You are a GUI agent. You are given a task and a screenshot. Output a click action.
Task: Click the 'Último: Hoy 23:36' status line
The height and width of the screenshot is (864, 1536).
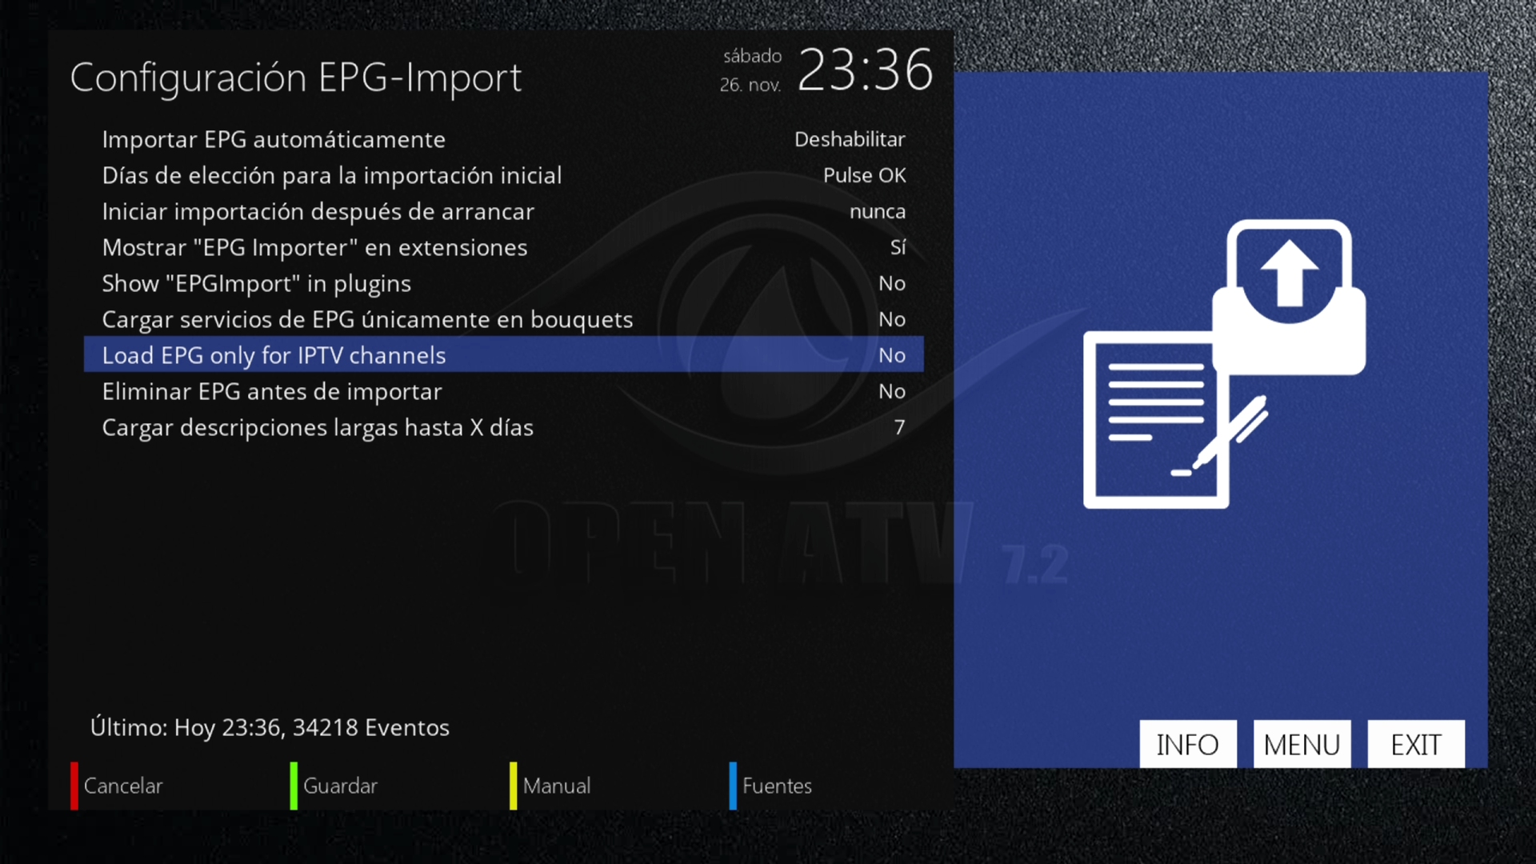pos(270,727)
